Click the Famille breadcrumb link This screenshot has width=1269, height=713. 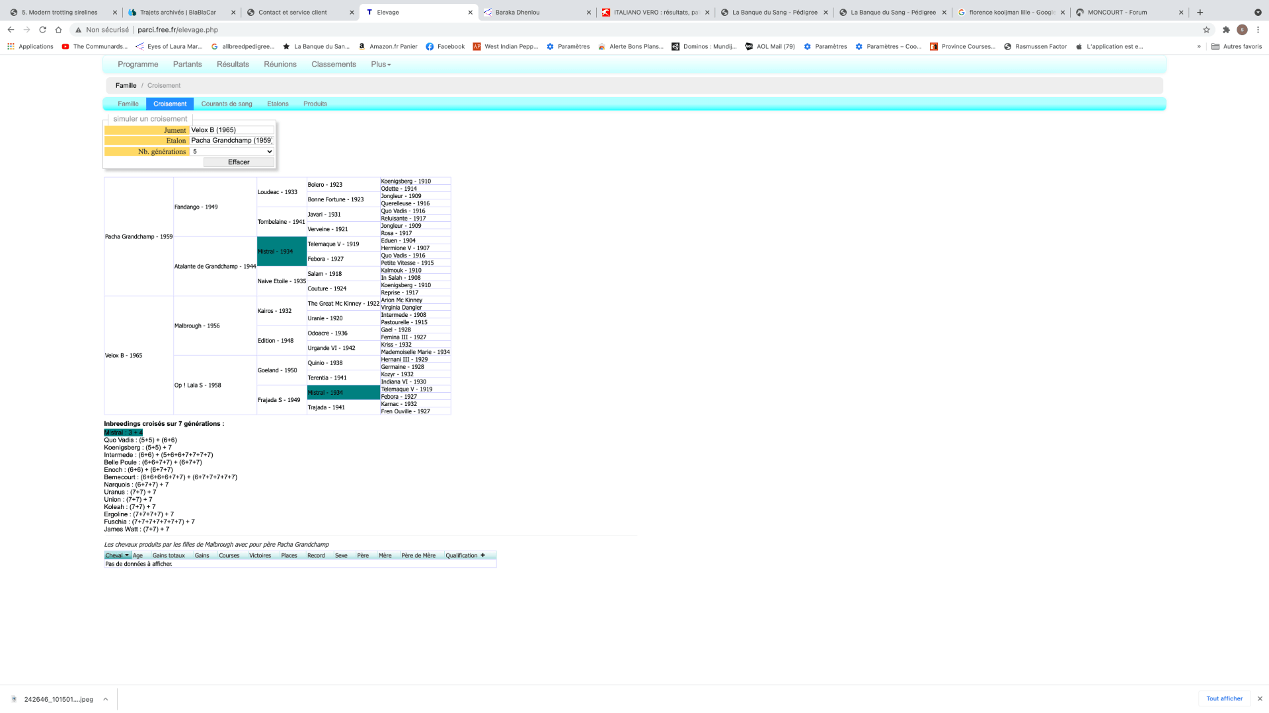(126, 86)
